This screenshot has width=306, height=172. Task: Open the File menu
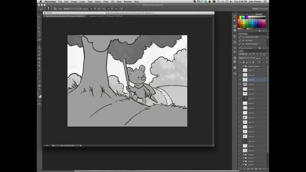tap(60, 1)
